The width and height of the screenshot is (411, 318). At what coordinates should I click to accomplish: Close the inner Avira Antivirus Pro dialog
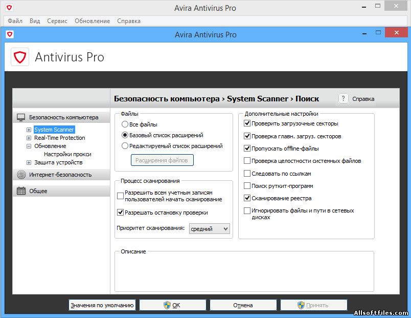click(x=396, y=33)
